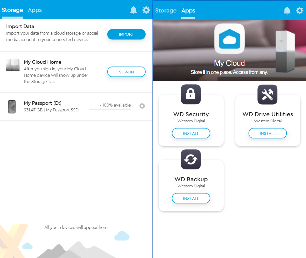Open My Passport (D:) drive settings gear
306x258 pixels.
click(142, 106)
